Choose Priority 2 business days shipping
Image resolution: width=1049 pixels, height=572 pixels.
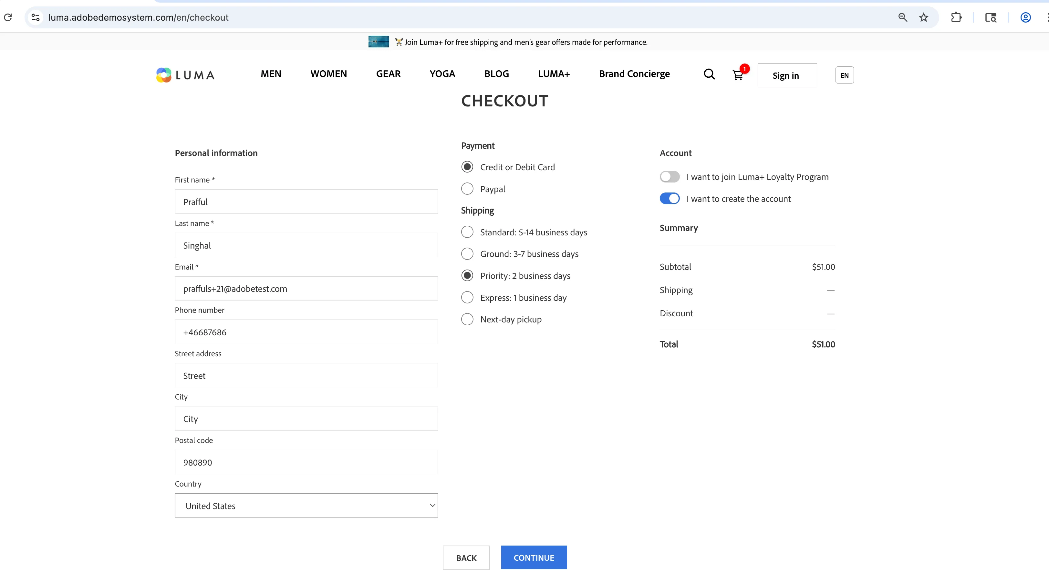(x=467, y=275)
